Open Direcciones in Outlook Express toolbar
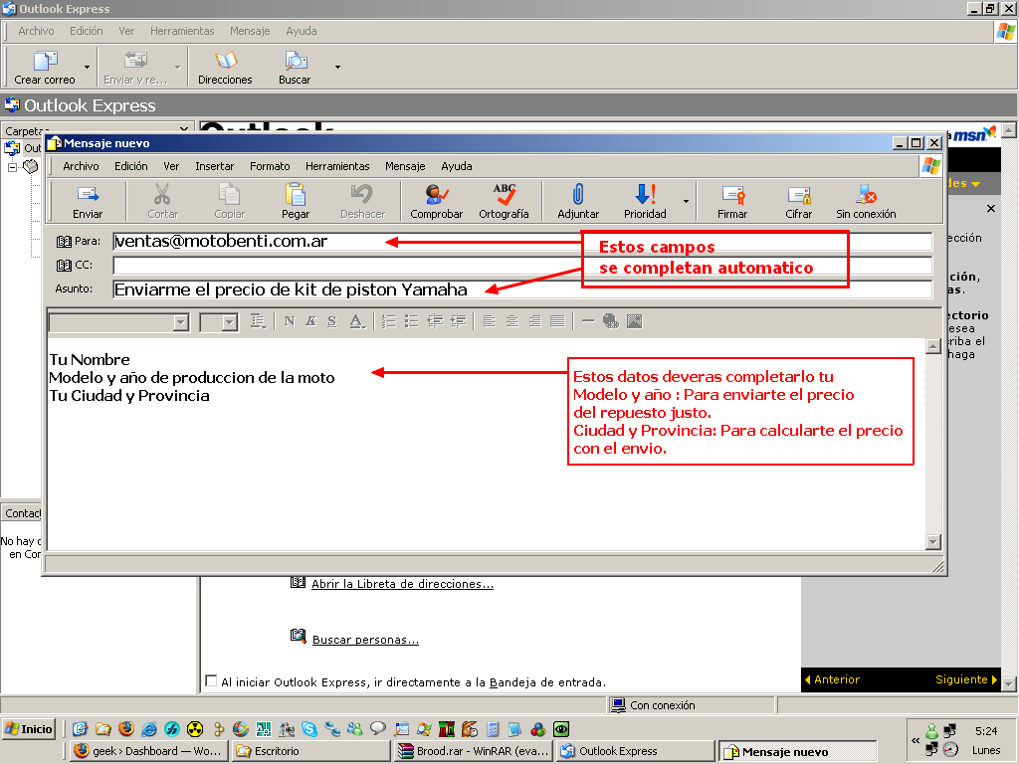 [x=225, y=69]
